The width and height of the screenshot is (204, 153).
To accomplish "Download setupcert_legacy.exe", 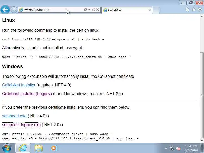I will click(x=21, y=125).
